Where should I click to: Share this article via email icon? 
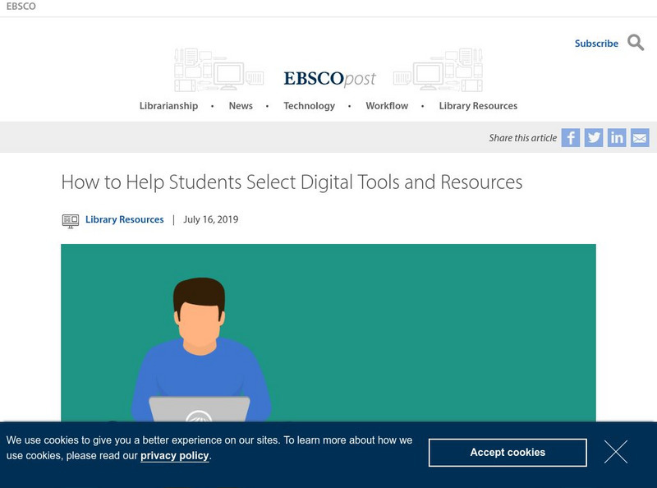coord(640,138)
